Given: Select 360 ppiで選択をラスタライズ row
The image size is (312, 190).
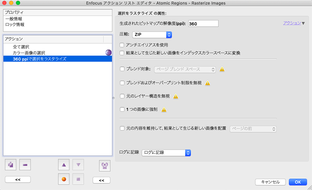Looking at the screenshot, I should [x=57, y=59].
